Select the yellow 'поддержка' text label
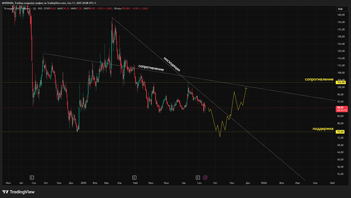Image resolution: width=351 pixels, height=198 pixels. pyautogui.click(x=323, y=129)
